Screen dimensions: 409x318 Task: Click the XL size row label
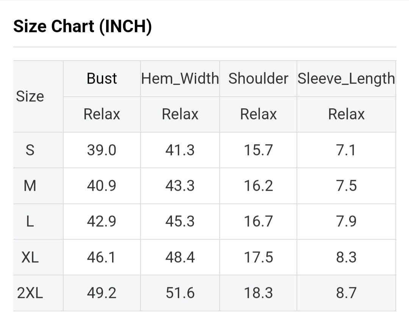point(30,257)
